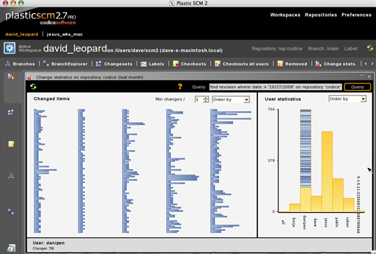
Task: Click the query text input field
Action: click(276, 87)
